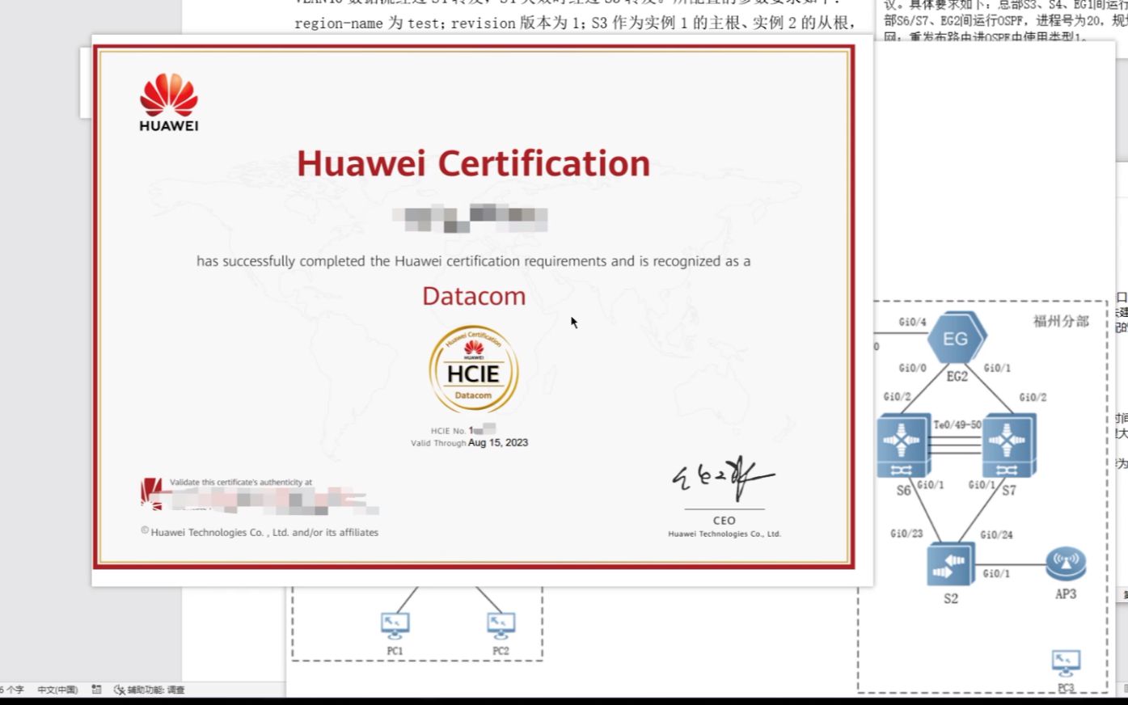This screenshot has width=1128, height=705.
Task: Click the Gi0/0 port label near EG2
Action: 912,368
